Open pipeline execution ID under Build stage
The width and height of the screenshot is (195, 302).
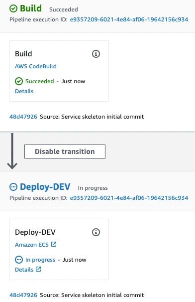tap(129, 19)
